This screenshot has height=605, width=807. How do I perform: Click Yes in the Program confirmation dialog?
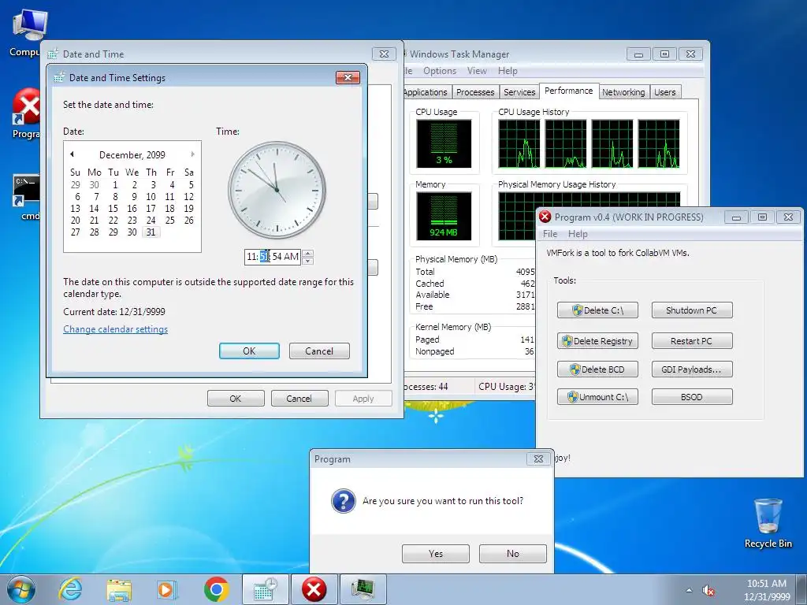pos(435,554)
